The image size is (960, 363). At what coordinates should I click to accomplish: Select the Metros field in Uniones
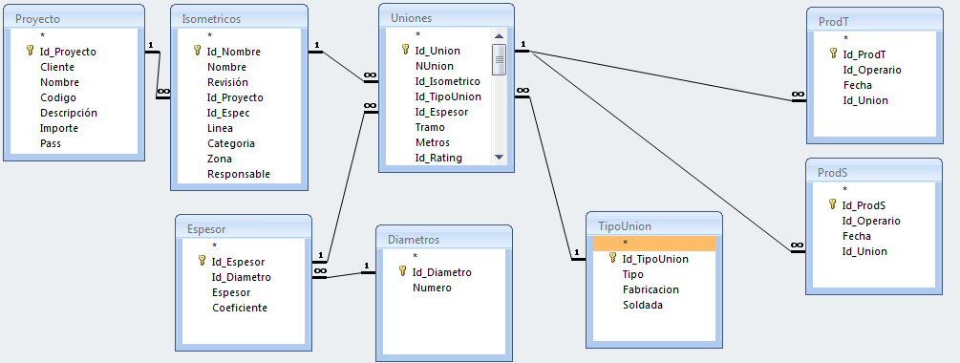pos(433,142)
